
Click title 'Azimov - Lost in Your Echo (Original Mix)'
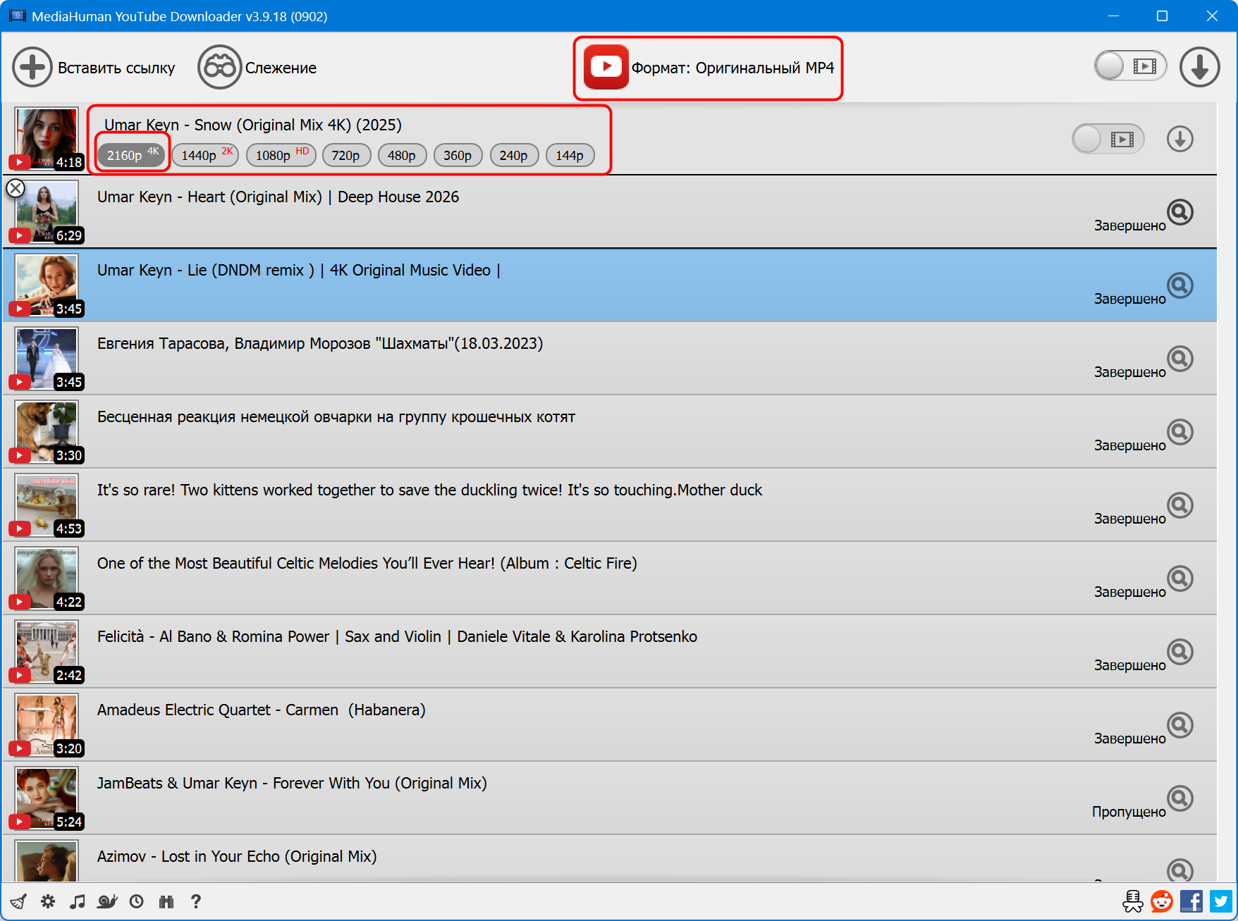tap(237, 856)
